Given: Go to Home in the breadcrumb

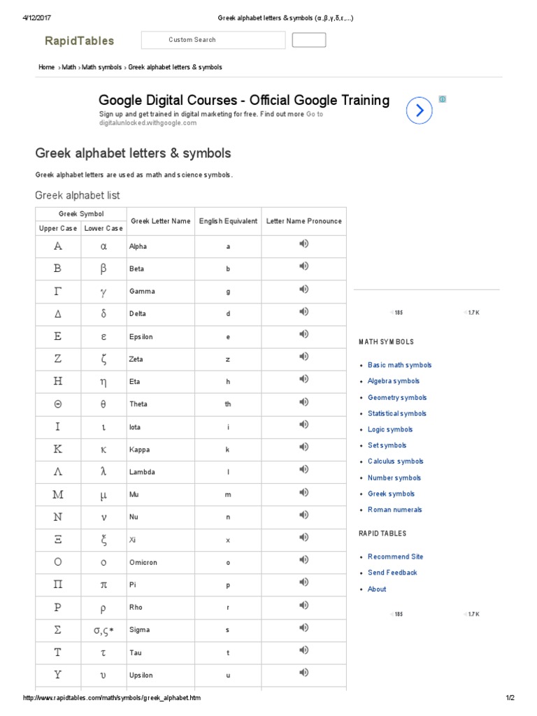Looking at the screenshot, I should [x=46, y=67].
